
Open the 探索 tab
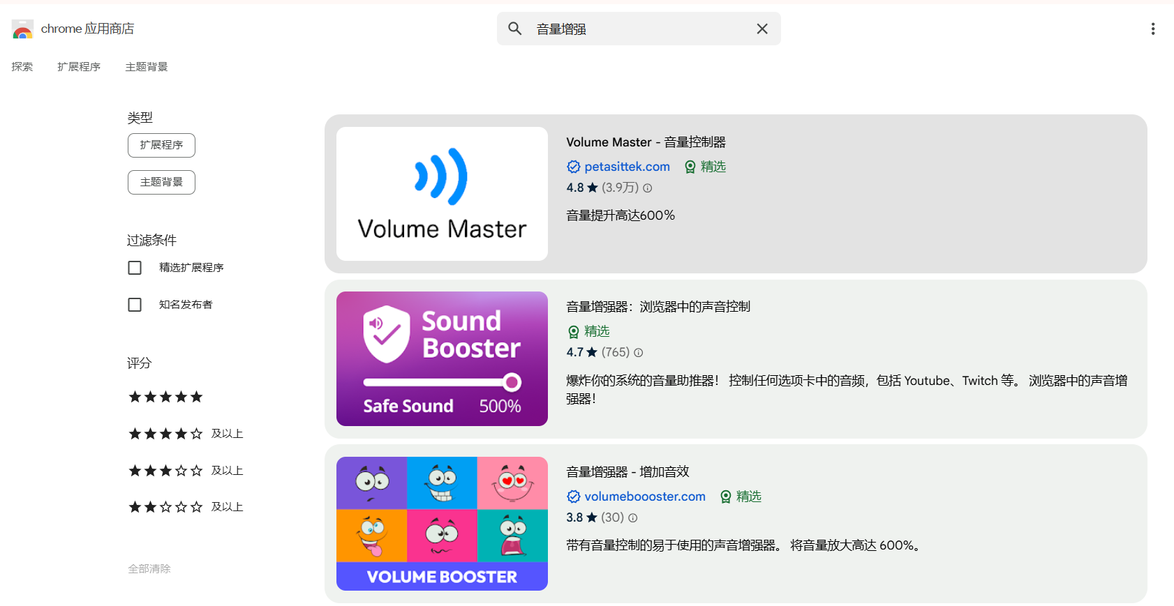pos(22,67)
